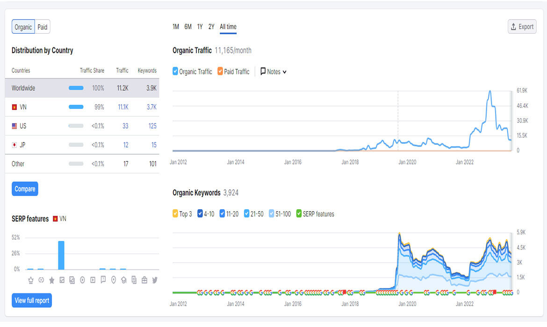
Task: Open US keywords value 125
Action: point(152,126)
